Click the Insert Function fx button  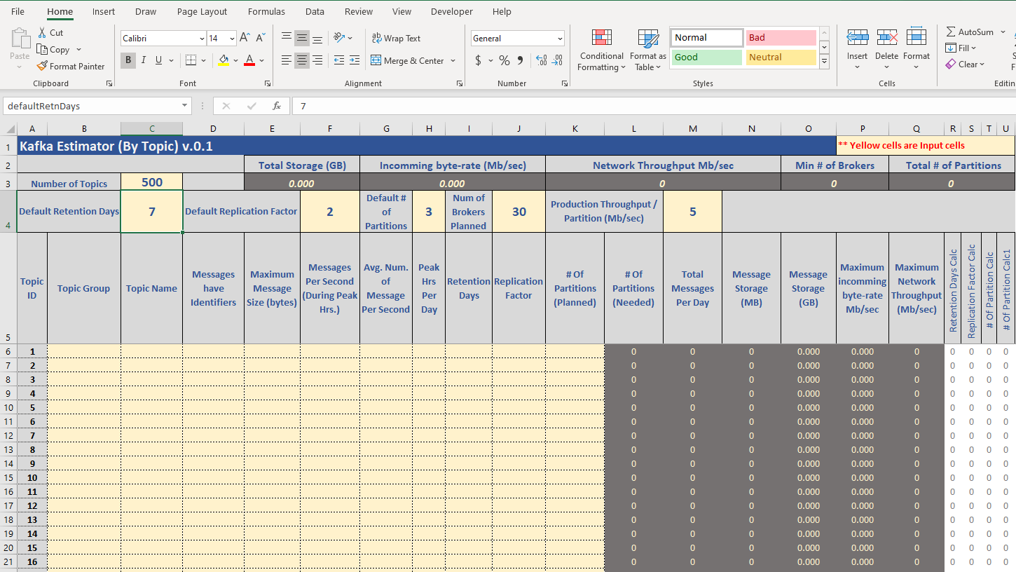point(277,106)
